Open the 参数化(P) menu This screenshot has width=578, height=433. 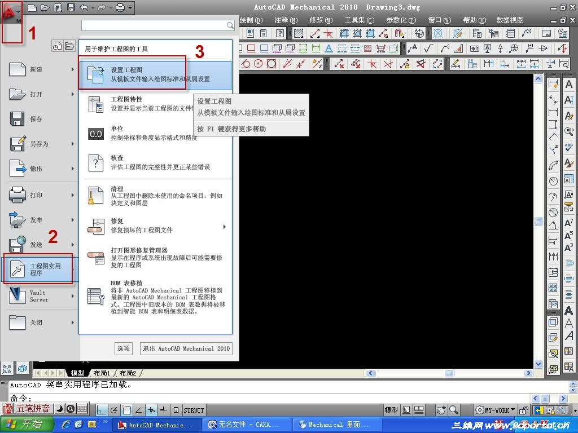point(401,20)
